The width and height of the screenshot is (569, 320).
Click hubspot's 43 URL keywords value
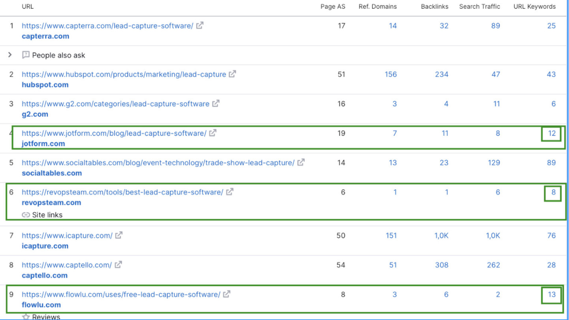pos(551,74)
